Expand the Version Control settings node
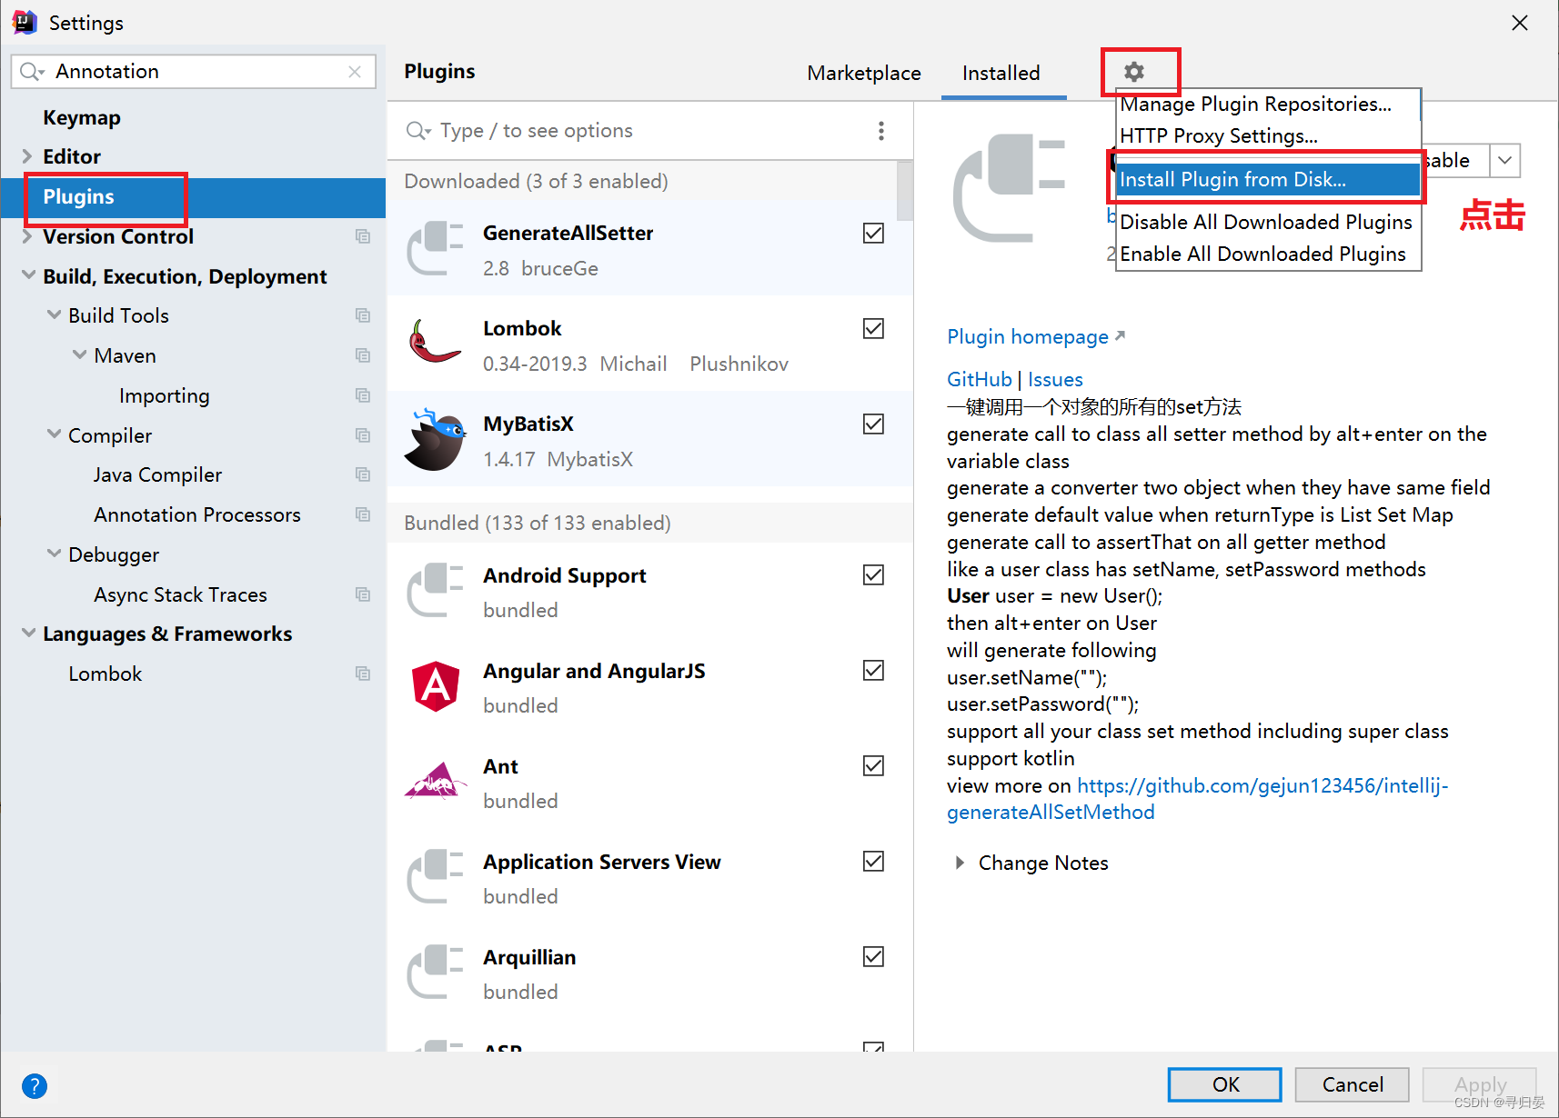The width and height of the screenshot is (1559, 1118). point(27,236)
